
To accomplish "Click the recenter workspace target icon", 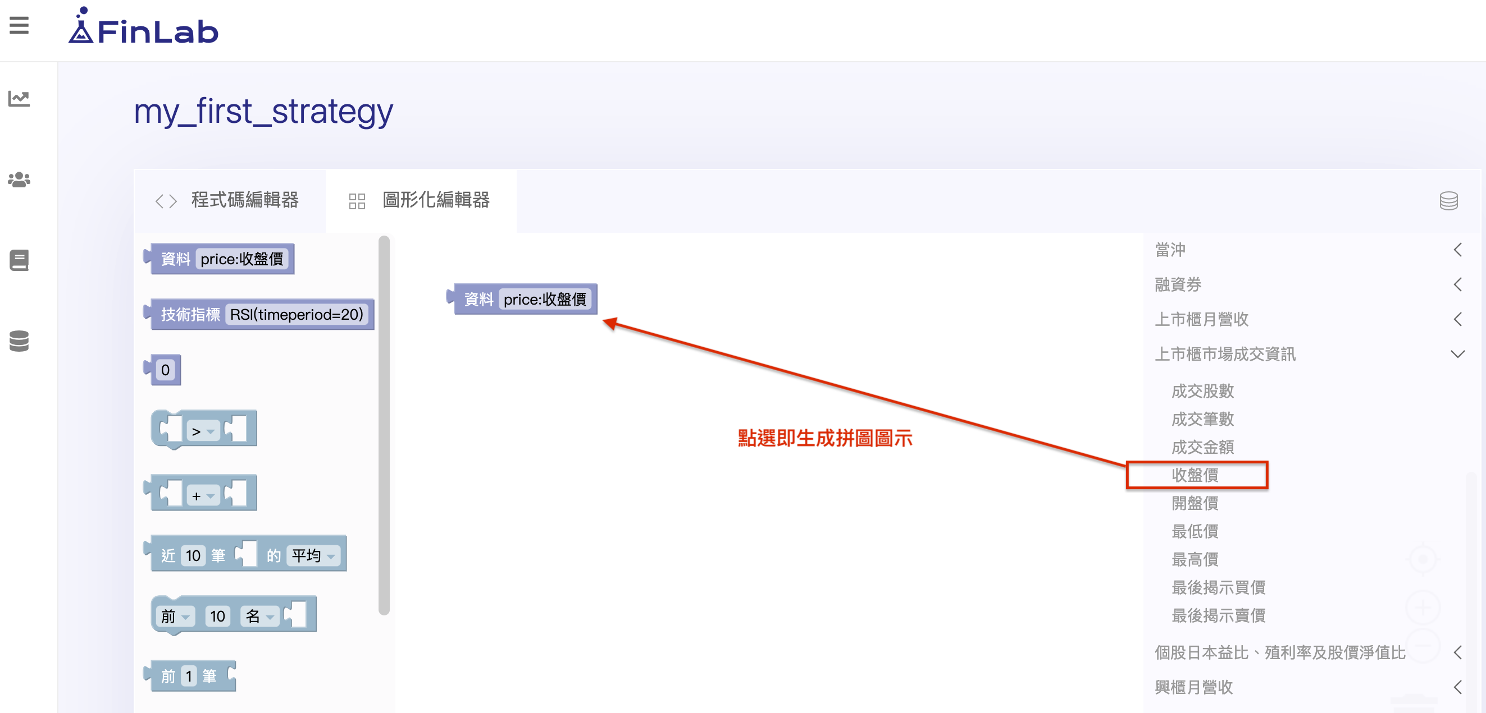I will coord(1423,559).
